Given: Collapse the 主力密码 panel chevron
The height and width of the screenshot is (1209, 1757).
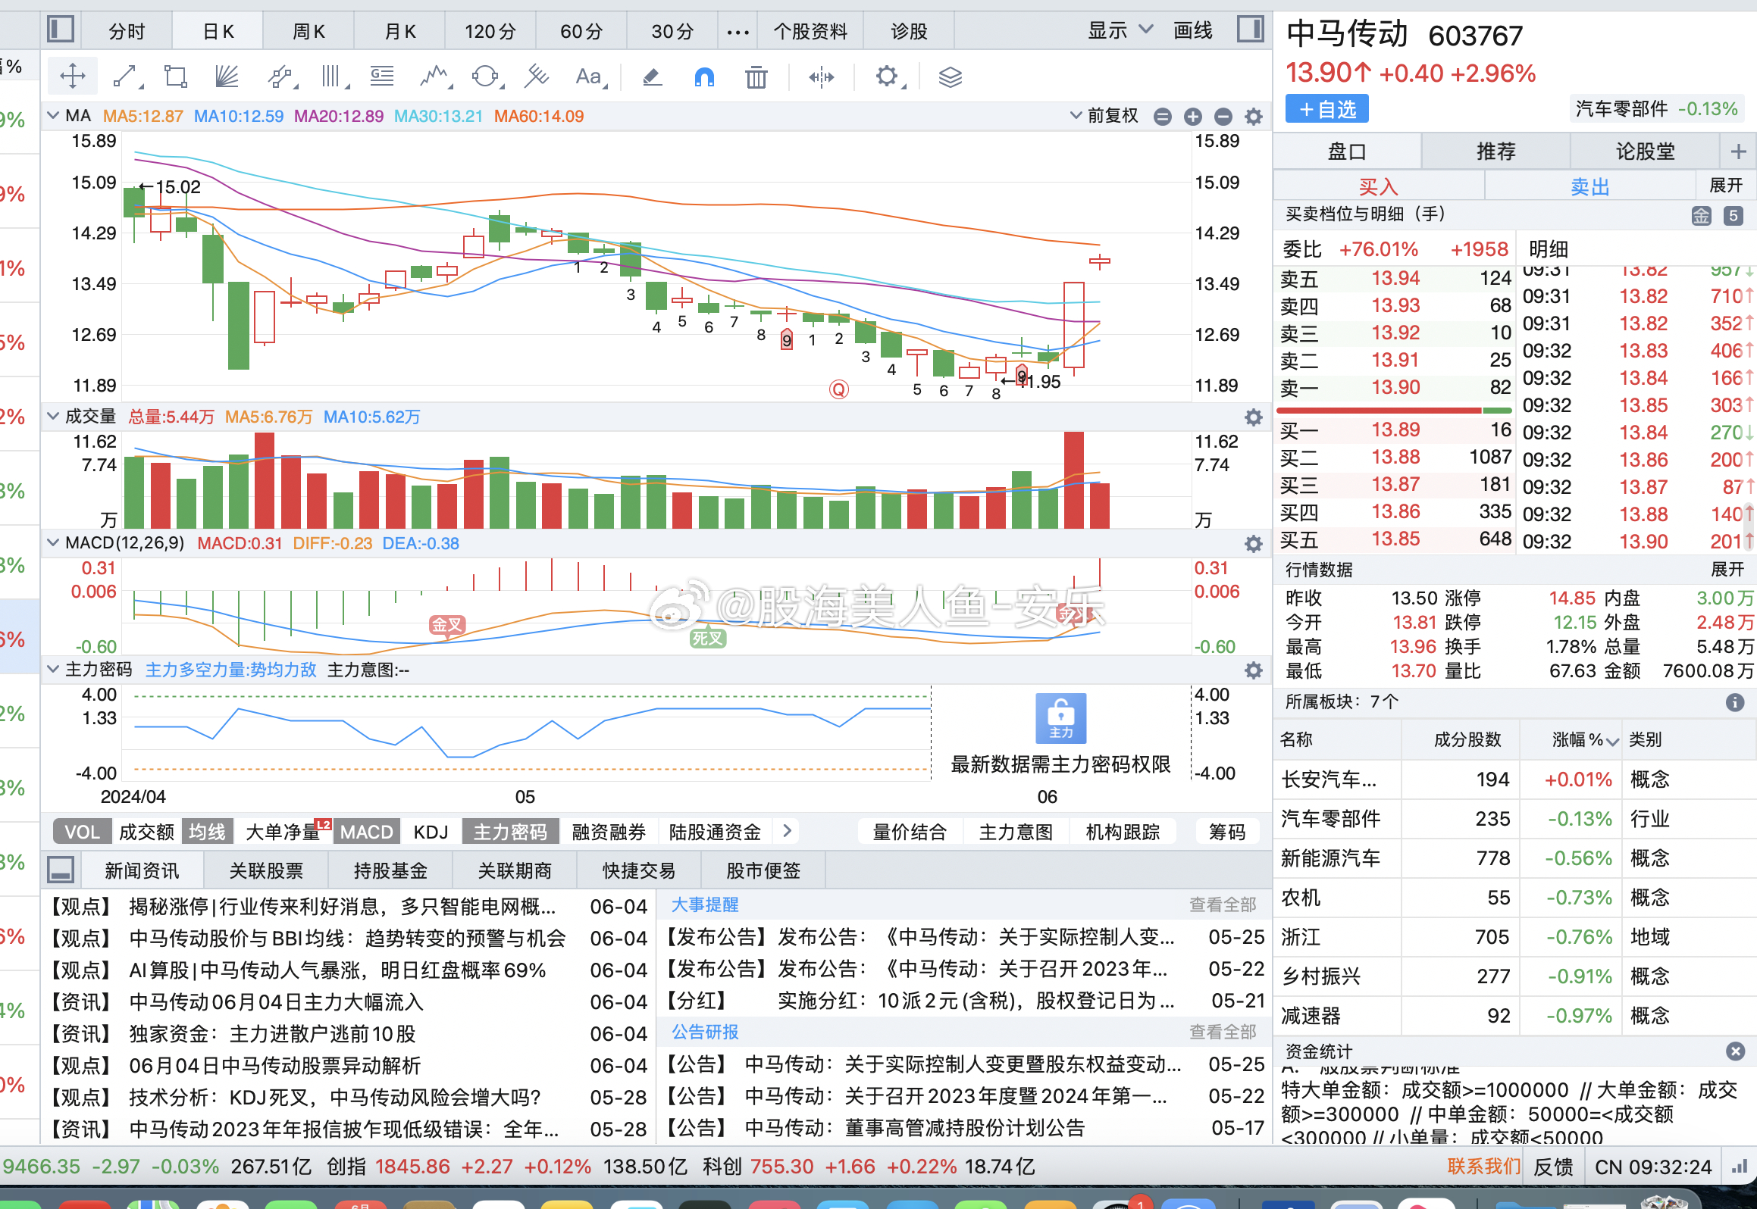Looking at the screenshot, I should click(53, 669).
